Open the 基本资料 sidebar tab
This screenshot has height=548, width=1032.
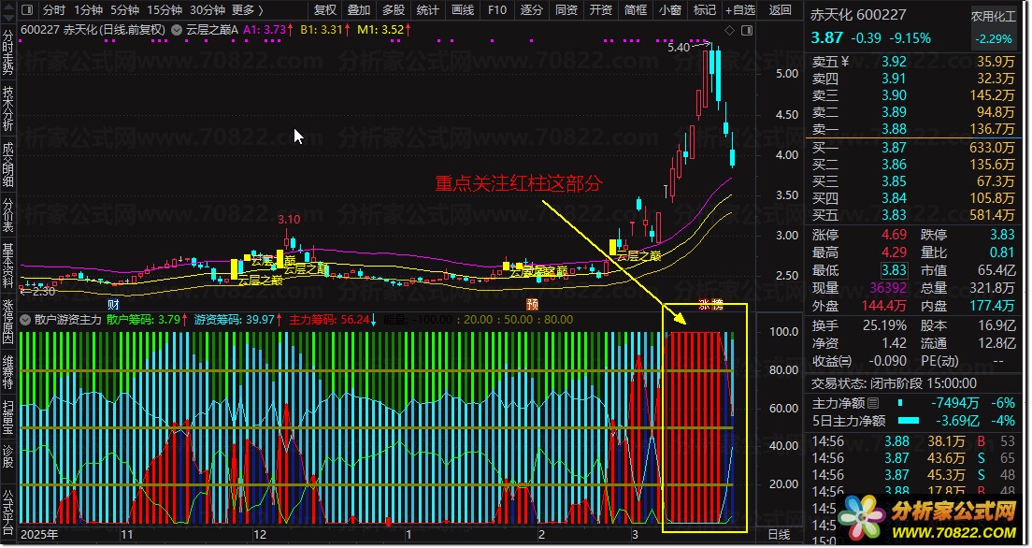7,266
